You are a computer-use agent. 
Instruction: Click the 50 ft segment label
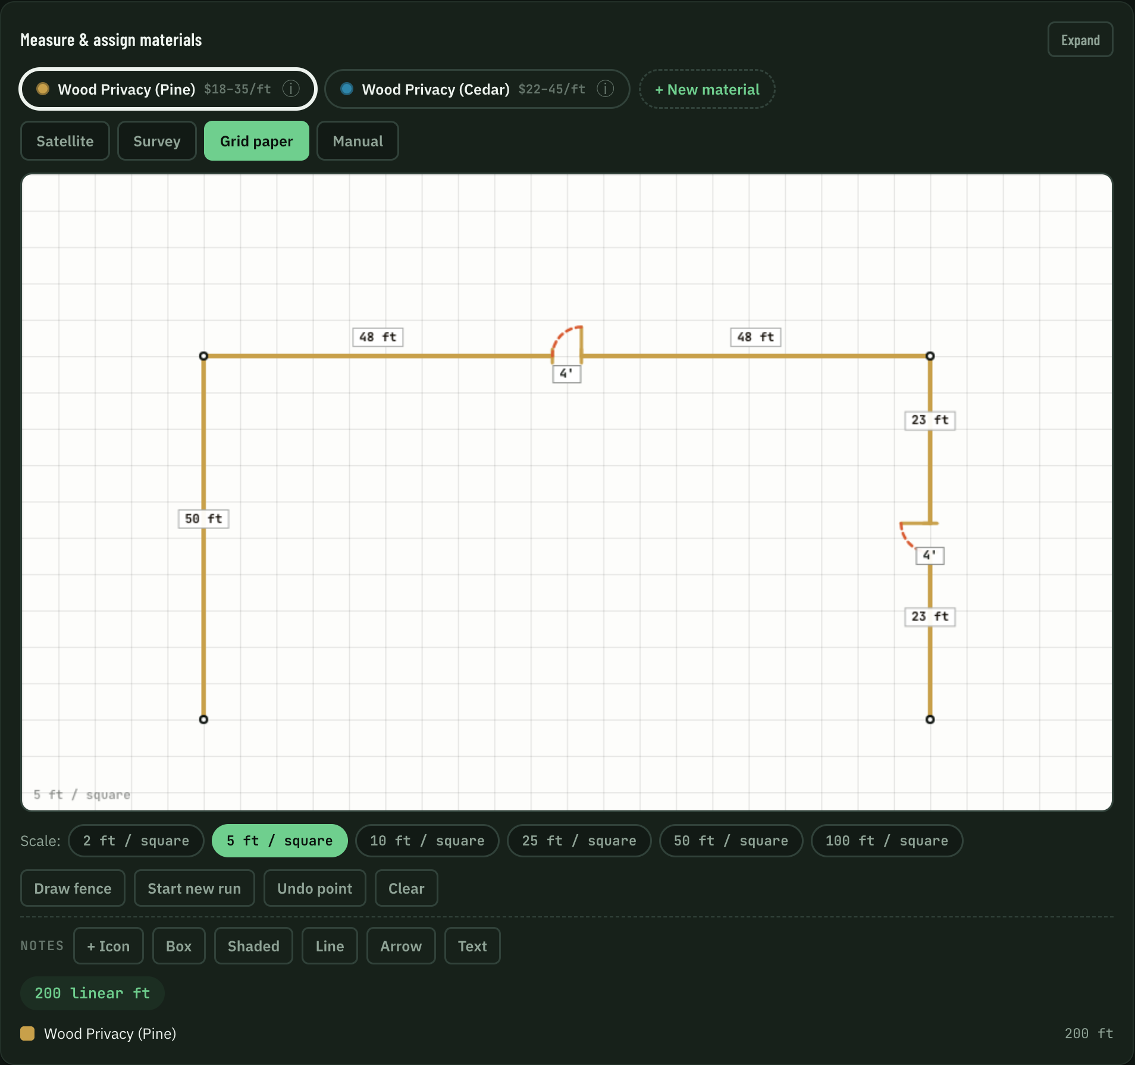pyautogui.click(x=203, y=518)
